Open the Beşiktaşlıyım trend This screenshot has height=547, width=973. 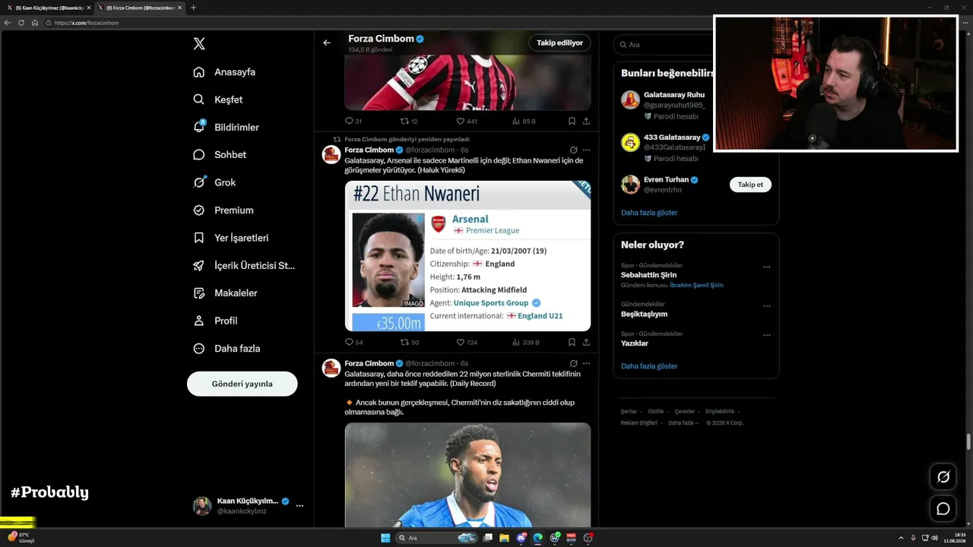point(644,314)
